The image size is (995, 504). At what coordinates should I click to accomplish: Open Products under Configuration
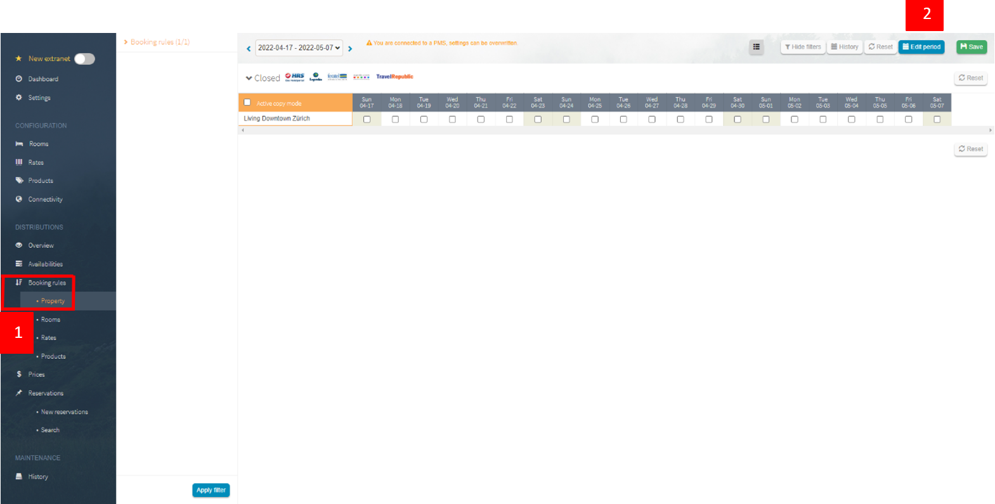41,181
